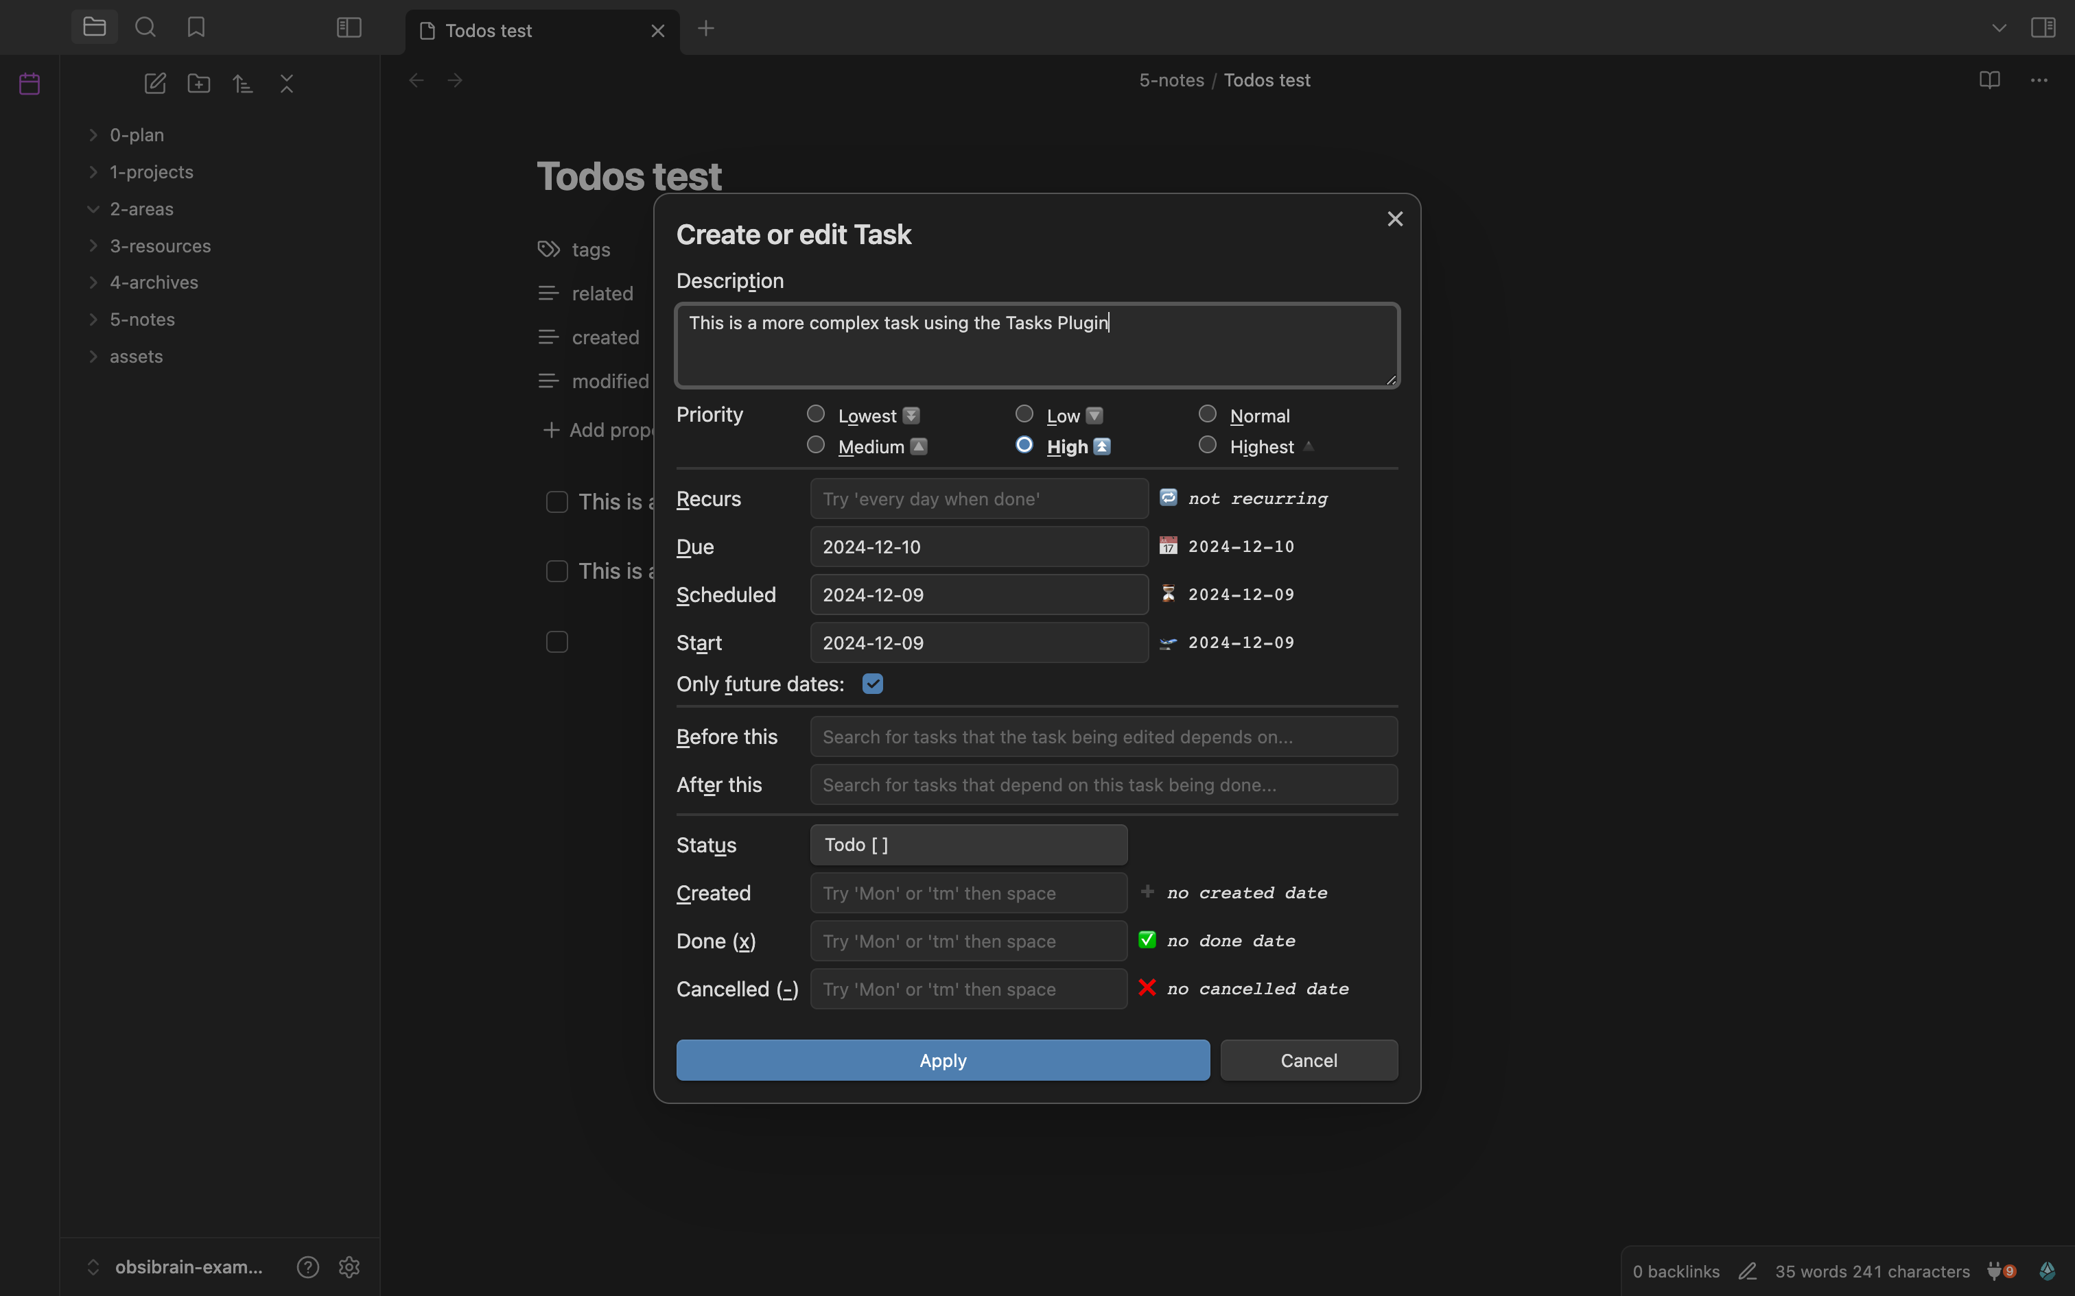Image resolution: width=2075 pixels, height=1296 pixels.
Task: Click the Recurs input field
Action: pos(978,499)
